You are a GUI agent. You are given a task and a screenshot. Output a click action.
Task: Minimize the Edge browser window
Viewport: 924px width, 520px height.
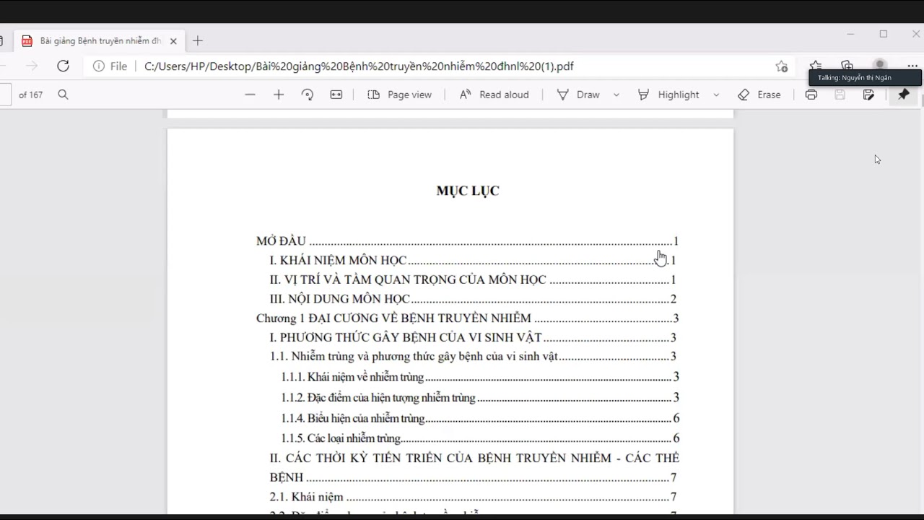(x=850, y=34)
